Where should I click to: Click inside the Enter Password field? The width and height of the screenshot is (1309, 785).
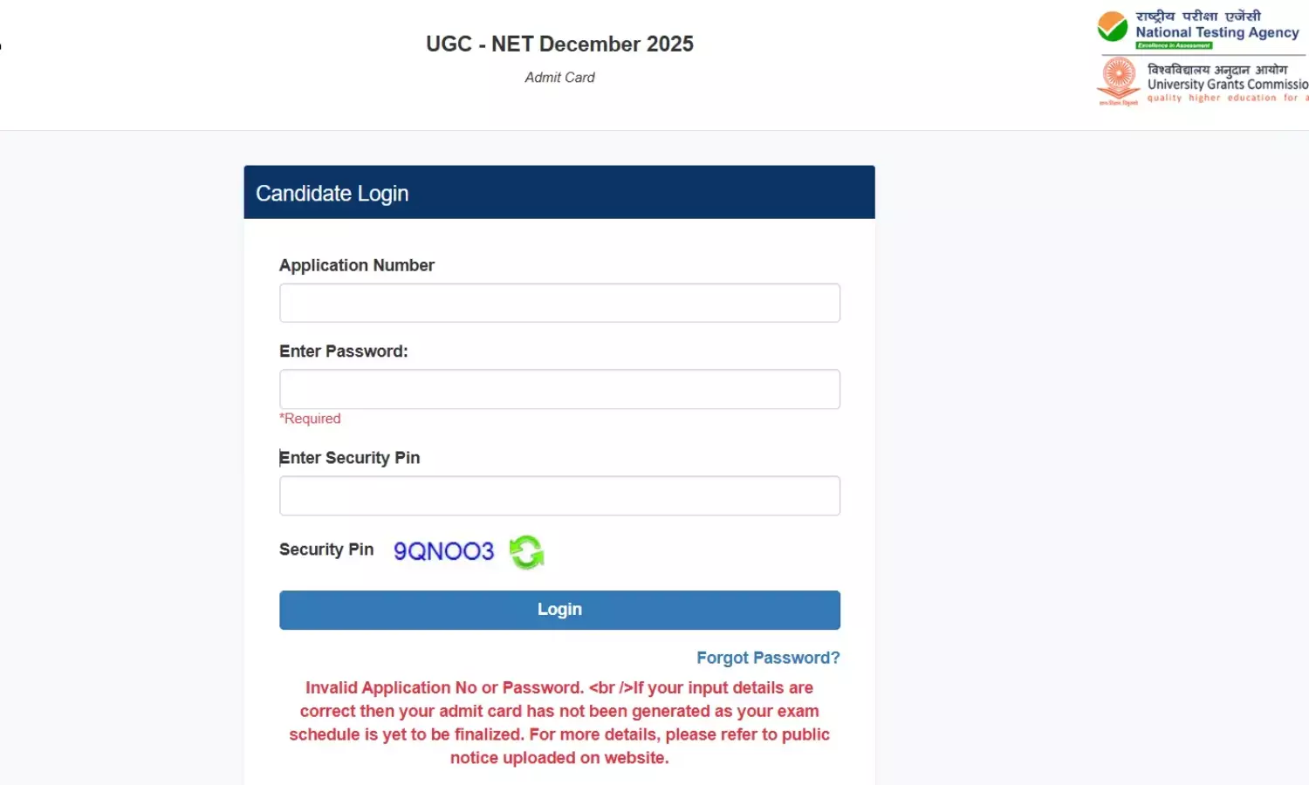559,388
